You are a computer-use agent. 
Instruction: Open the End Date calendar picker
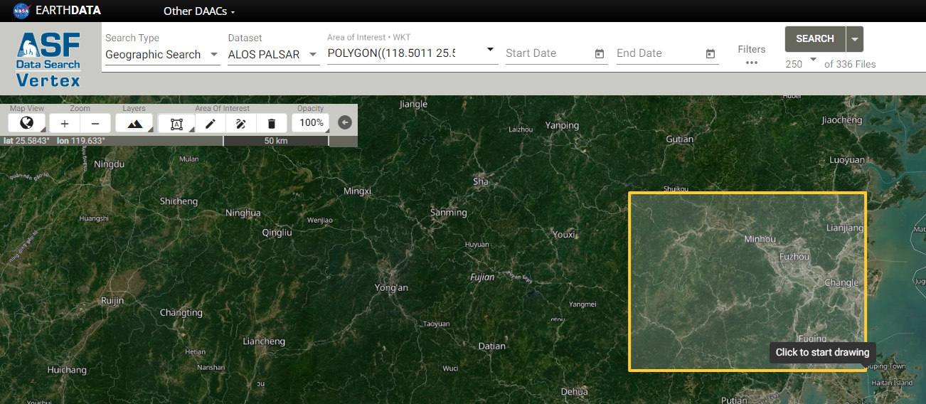click(x=710, y=53)
